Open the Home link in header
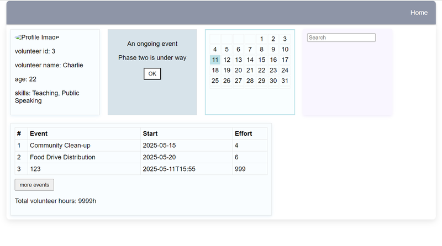Viewport: 442px width, 246px height. (x=419, y=13)
